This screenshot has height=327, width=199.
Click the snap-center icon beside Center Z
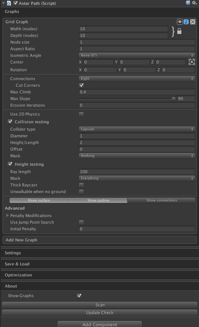[x=192, y=62]
